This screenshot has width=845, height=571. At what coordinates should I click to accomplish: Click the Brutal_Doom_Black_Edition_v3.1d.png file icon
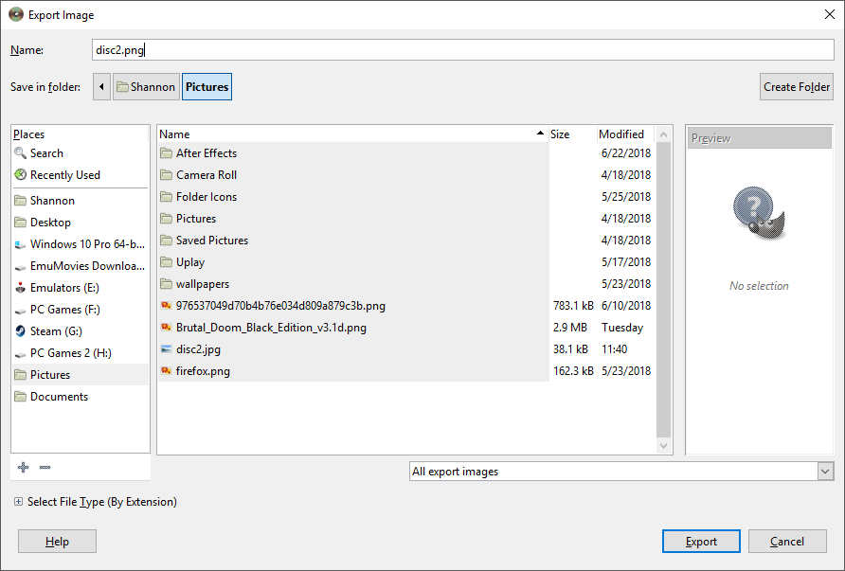pyautogui.click(x=166, y=327)
